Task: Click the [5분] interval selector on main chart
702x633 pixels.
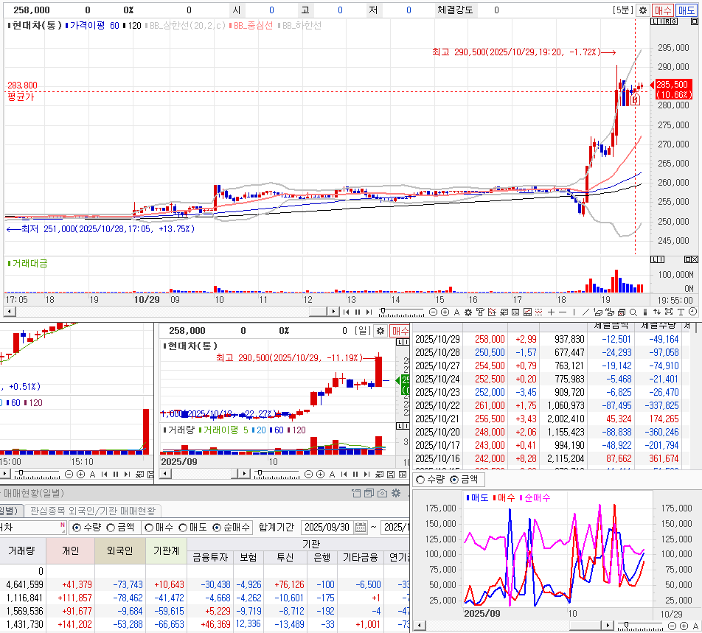Action: (623, 10)
